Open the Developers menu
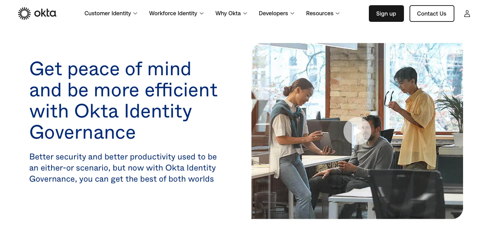Viewport: 486px width, 235px height. 276,14
